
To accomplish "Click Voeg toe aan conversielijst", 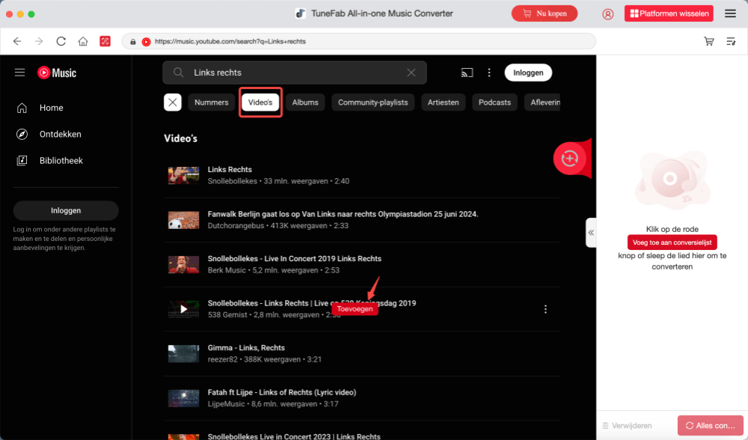I will [672, 242].
